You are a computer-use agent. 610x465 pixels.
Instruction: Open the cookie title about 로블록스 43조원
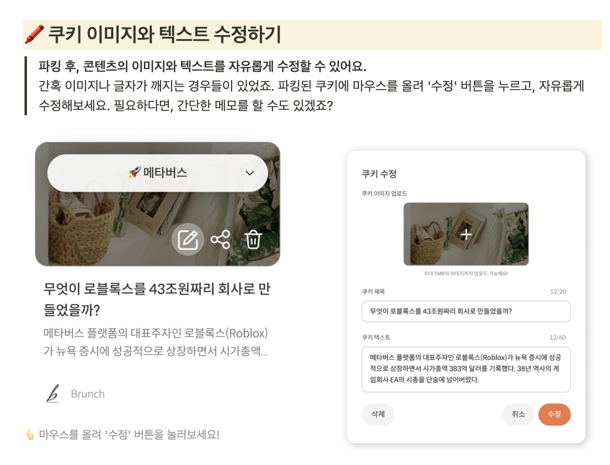pos(157,300)
